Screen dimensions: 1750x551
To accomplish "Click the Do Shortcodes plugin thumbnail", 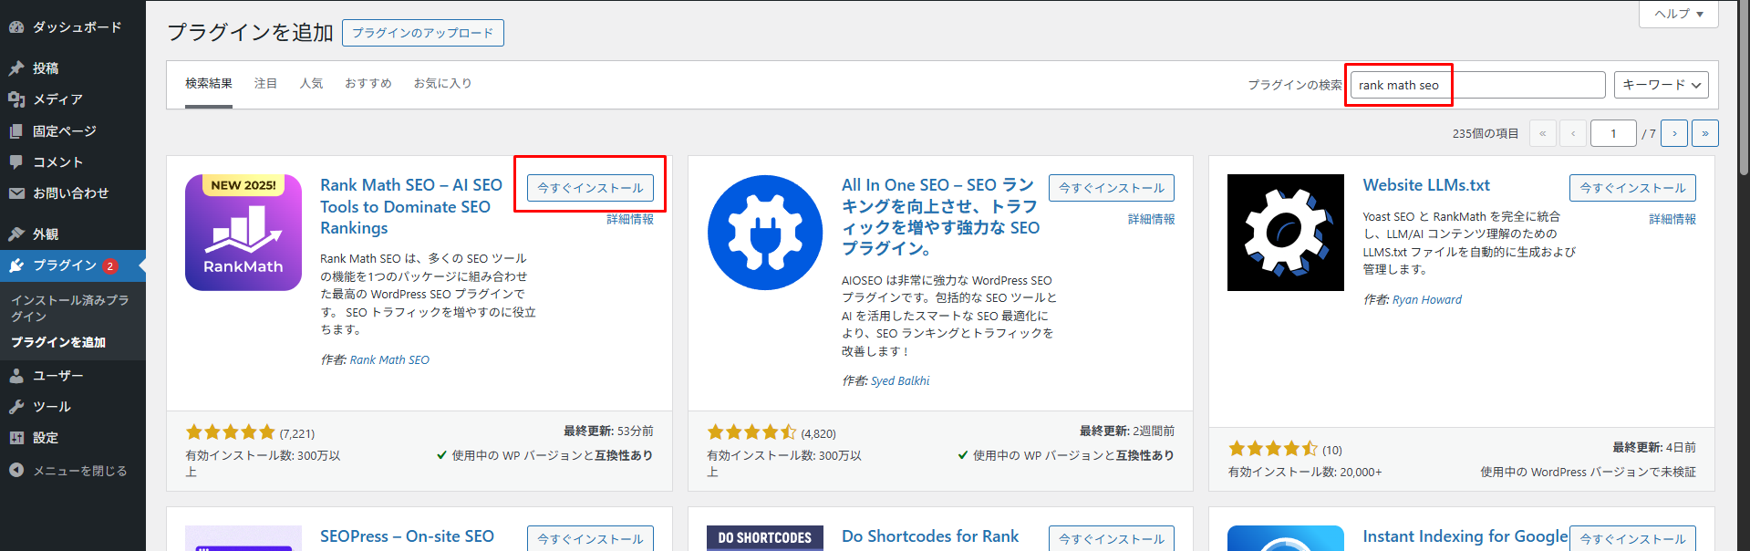I will tap(765, 538).
